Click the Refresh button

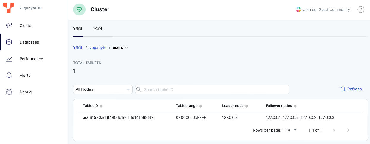(x=351, y=89)
